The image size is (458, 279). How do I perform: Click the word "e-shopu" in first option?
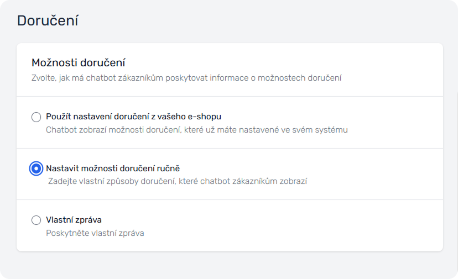coord(206,117)
